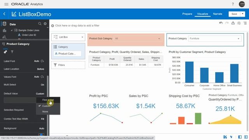Reset Label Font with the refresh icon

point(42,61)
